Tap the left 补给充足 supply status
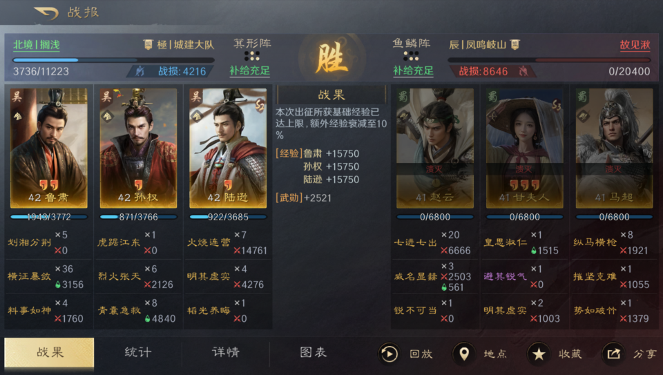This screenshot has width=663, height=375. [x=249, y=70]
